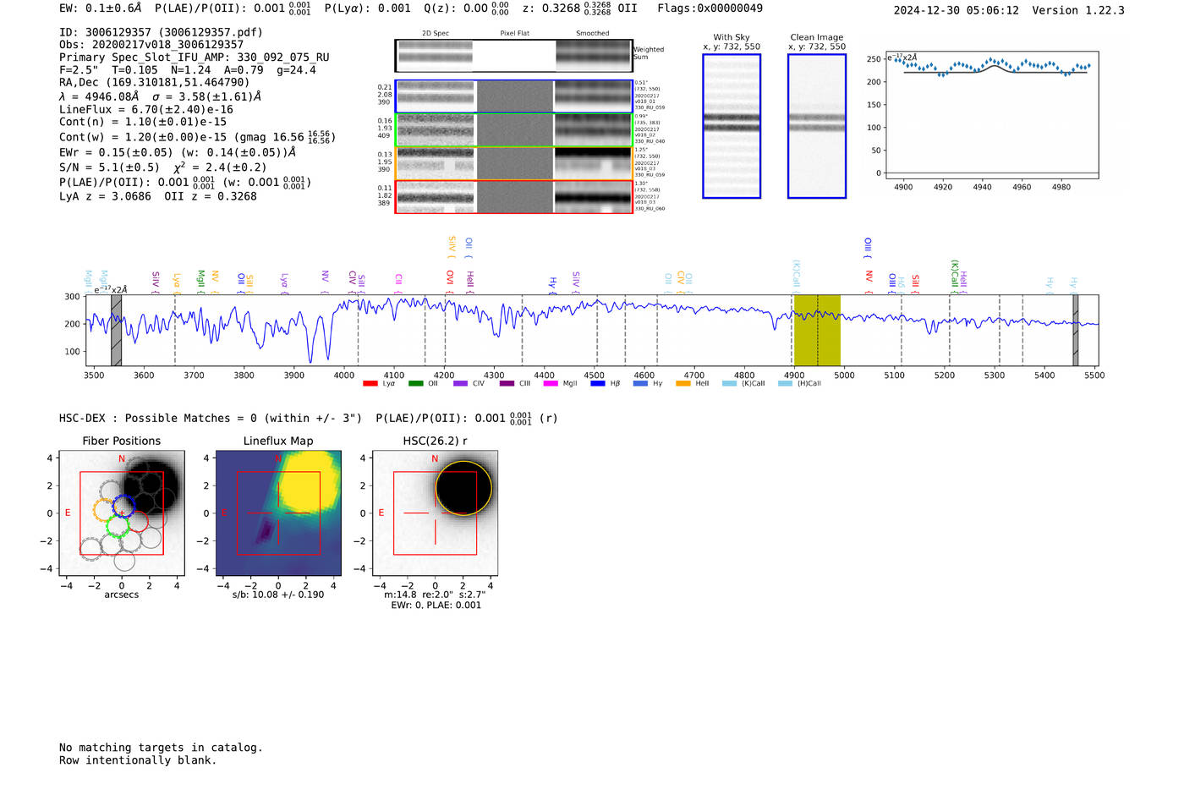
Task: Click the green OII legend swatch
Action: 415,384
